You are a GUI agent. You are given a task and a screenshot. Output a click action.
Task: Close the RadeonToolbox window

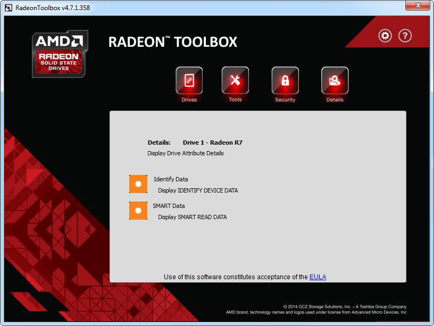[x=418, y=5]
